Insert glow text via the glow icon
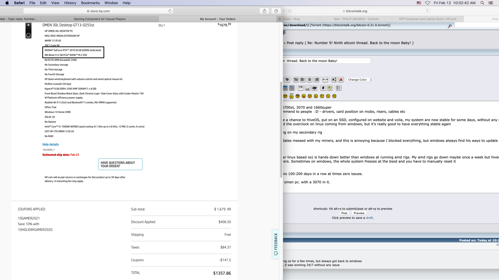 pos(287,79)
